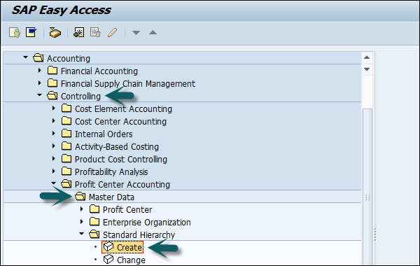Click the Delete Favorites icon
This screenshot has width=420, height=266.
95,32
